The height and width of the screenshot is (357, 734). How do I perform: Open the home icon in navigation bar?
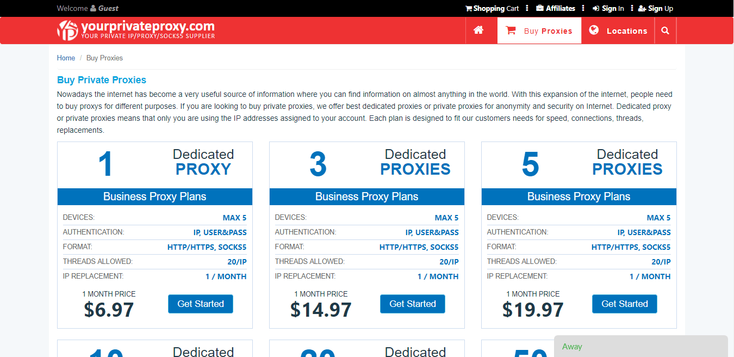point(478,30)
